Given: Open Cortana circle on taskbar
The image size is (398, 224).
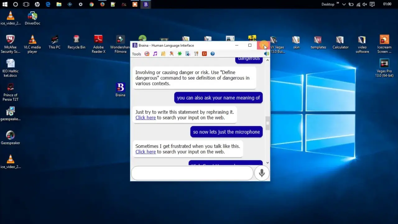Looking at the screenshot, I should [x=16, y=4].
